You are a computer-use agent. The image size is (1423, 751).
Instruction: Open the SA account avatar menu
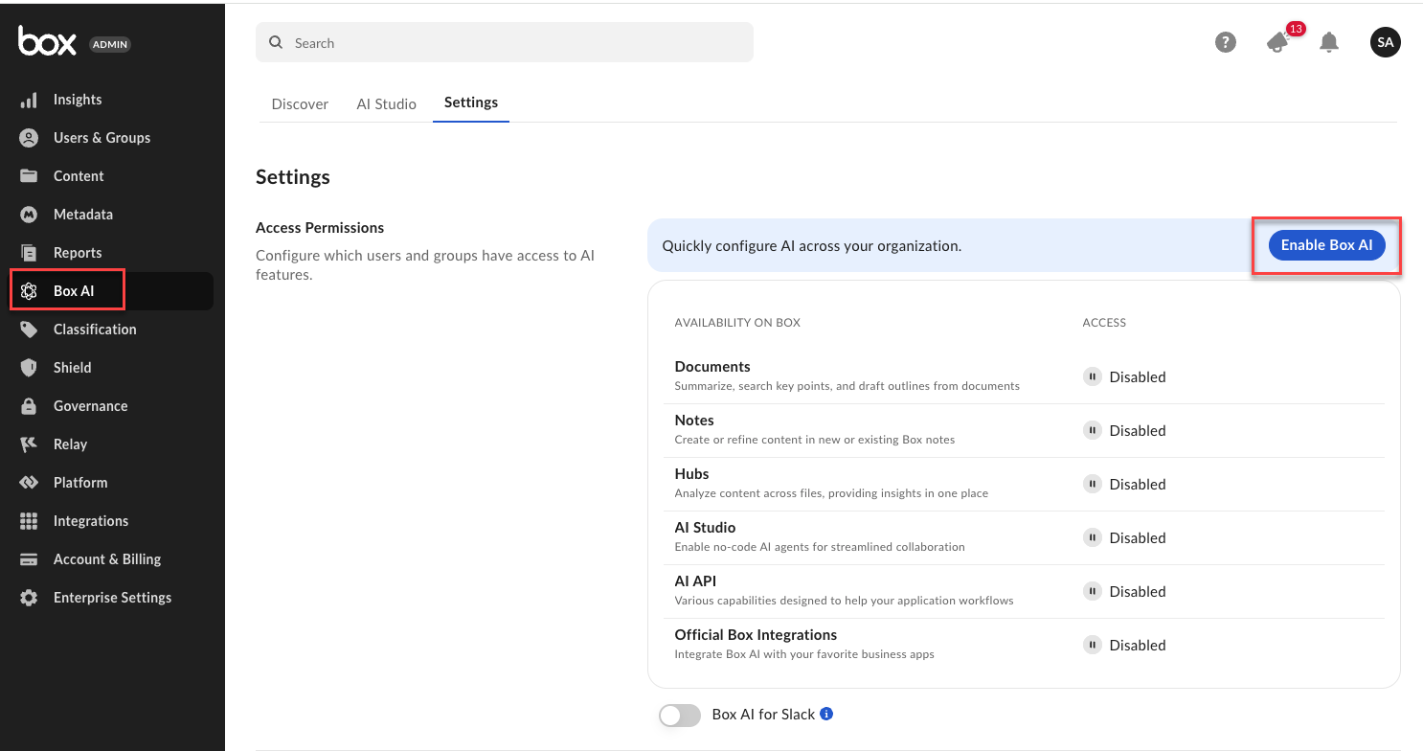[x=1385, y=42]
